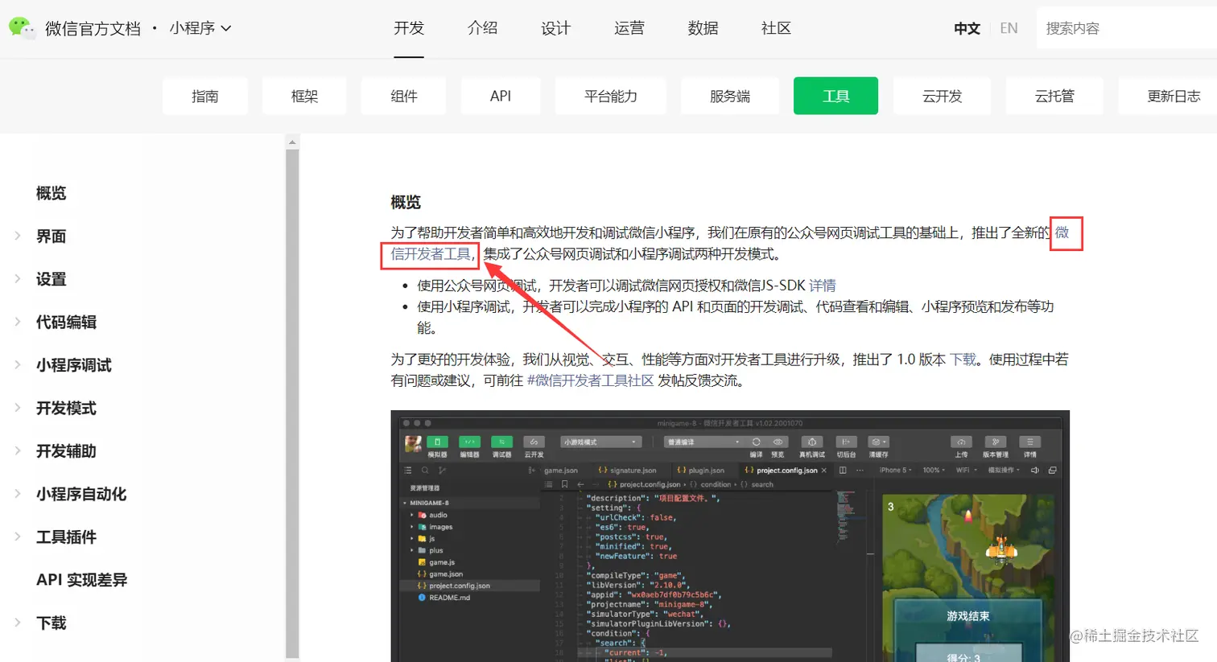This screenshot has height=662, width=1217.
Task: Click the 下载 link after 1.0 版本
Action: coord(963,360)
